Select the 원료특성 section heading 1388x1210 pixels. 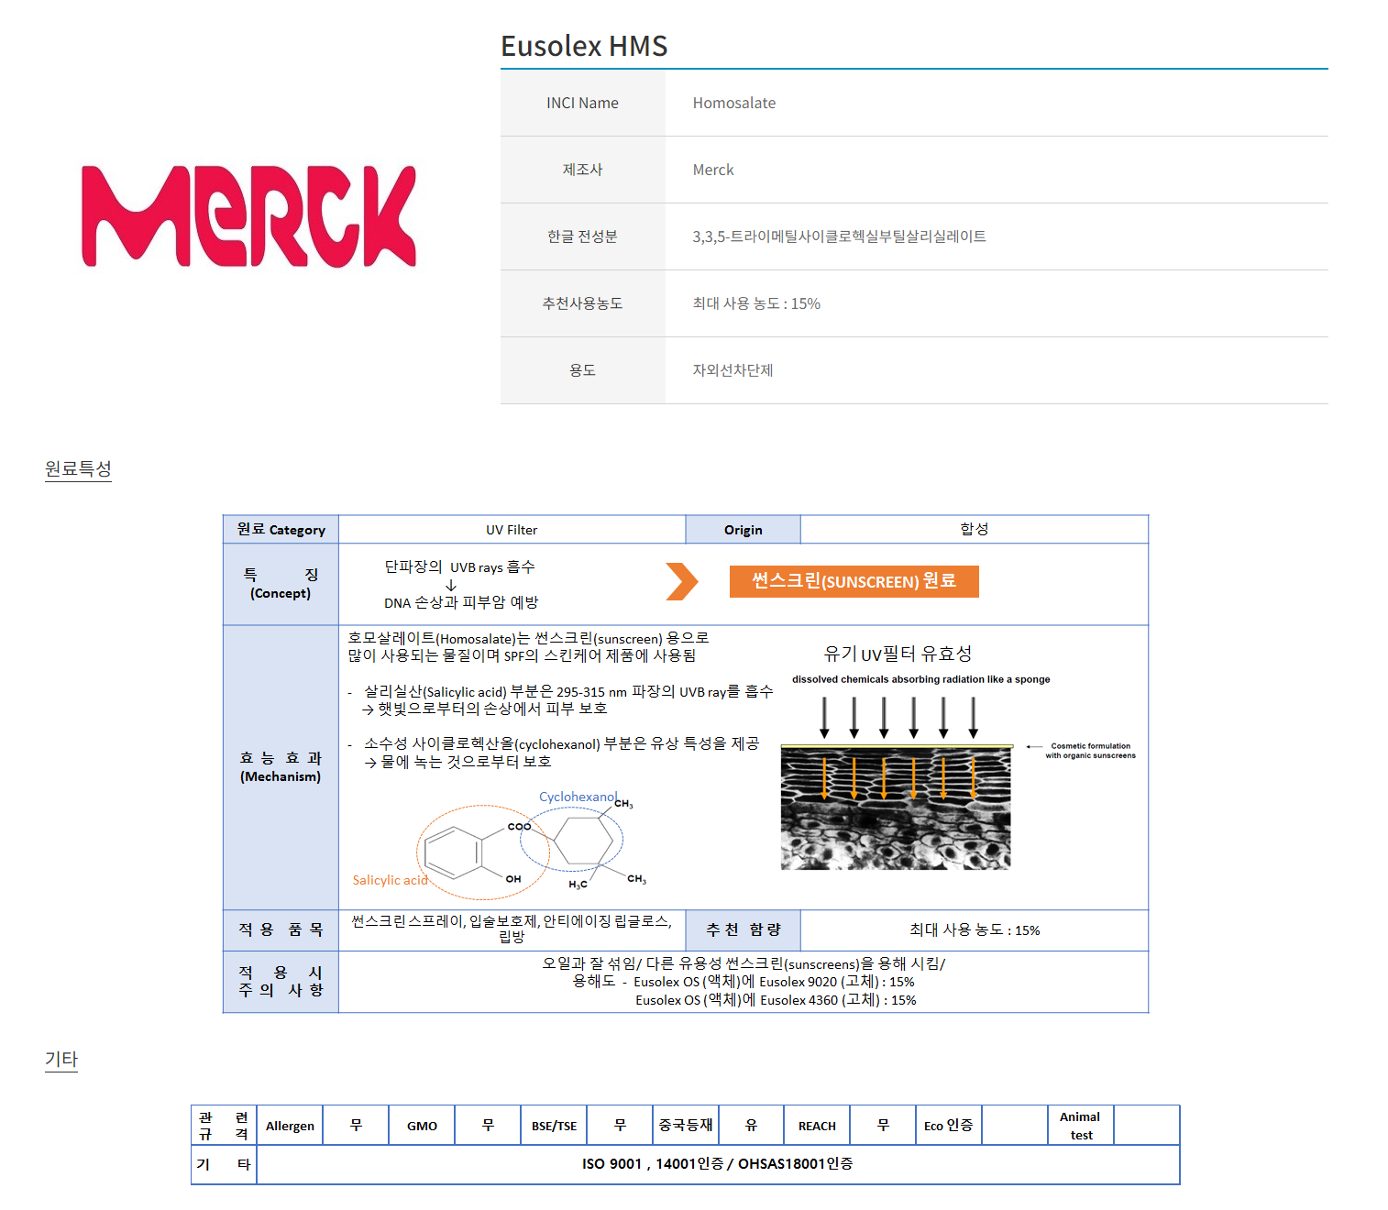(x=78, y=468)
